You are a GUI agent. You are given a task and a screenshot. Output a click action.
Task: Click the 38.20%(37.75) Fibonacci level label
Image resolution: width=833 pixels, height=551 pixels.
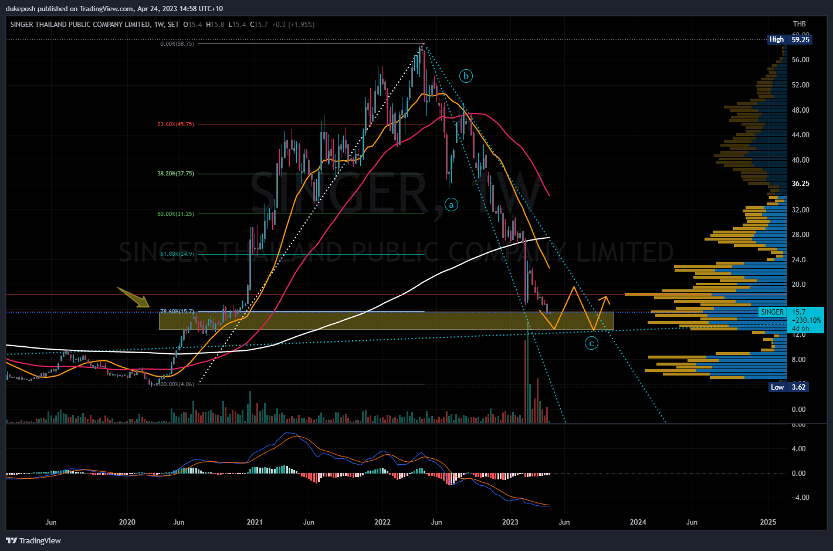(x=175, y=174)
